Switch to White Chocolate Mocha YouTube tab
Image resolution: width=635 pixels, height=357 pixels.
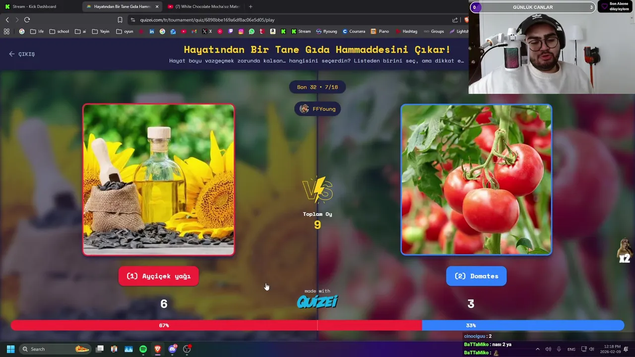[x=204, y=6]
